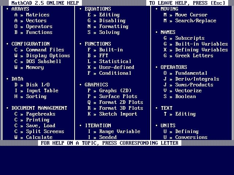Open the Graphs (2D) topic
Viewport: 234px width, 175px height.
[x=115, y=90]
